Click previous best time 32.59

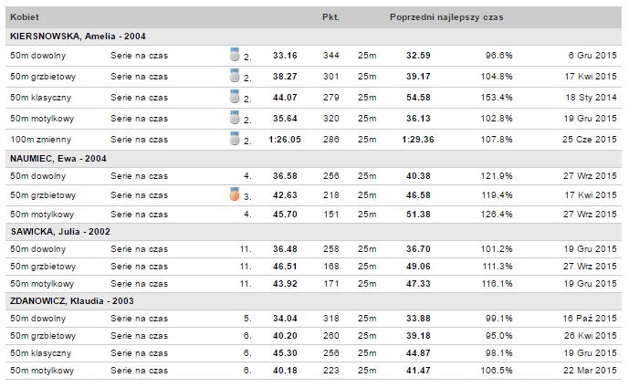tap(418, 56)
